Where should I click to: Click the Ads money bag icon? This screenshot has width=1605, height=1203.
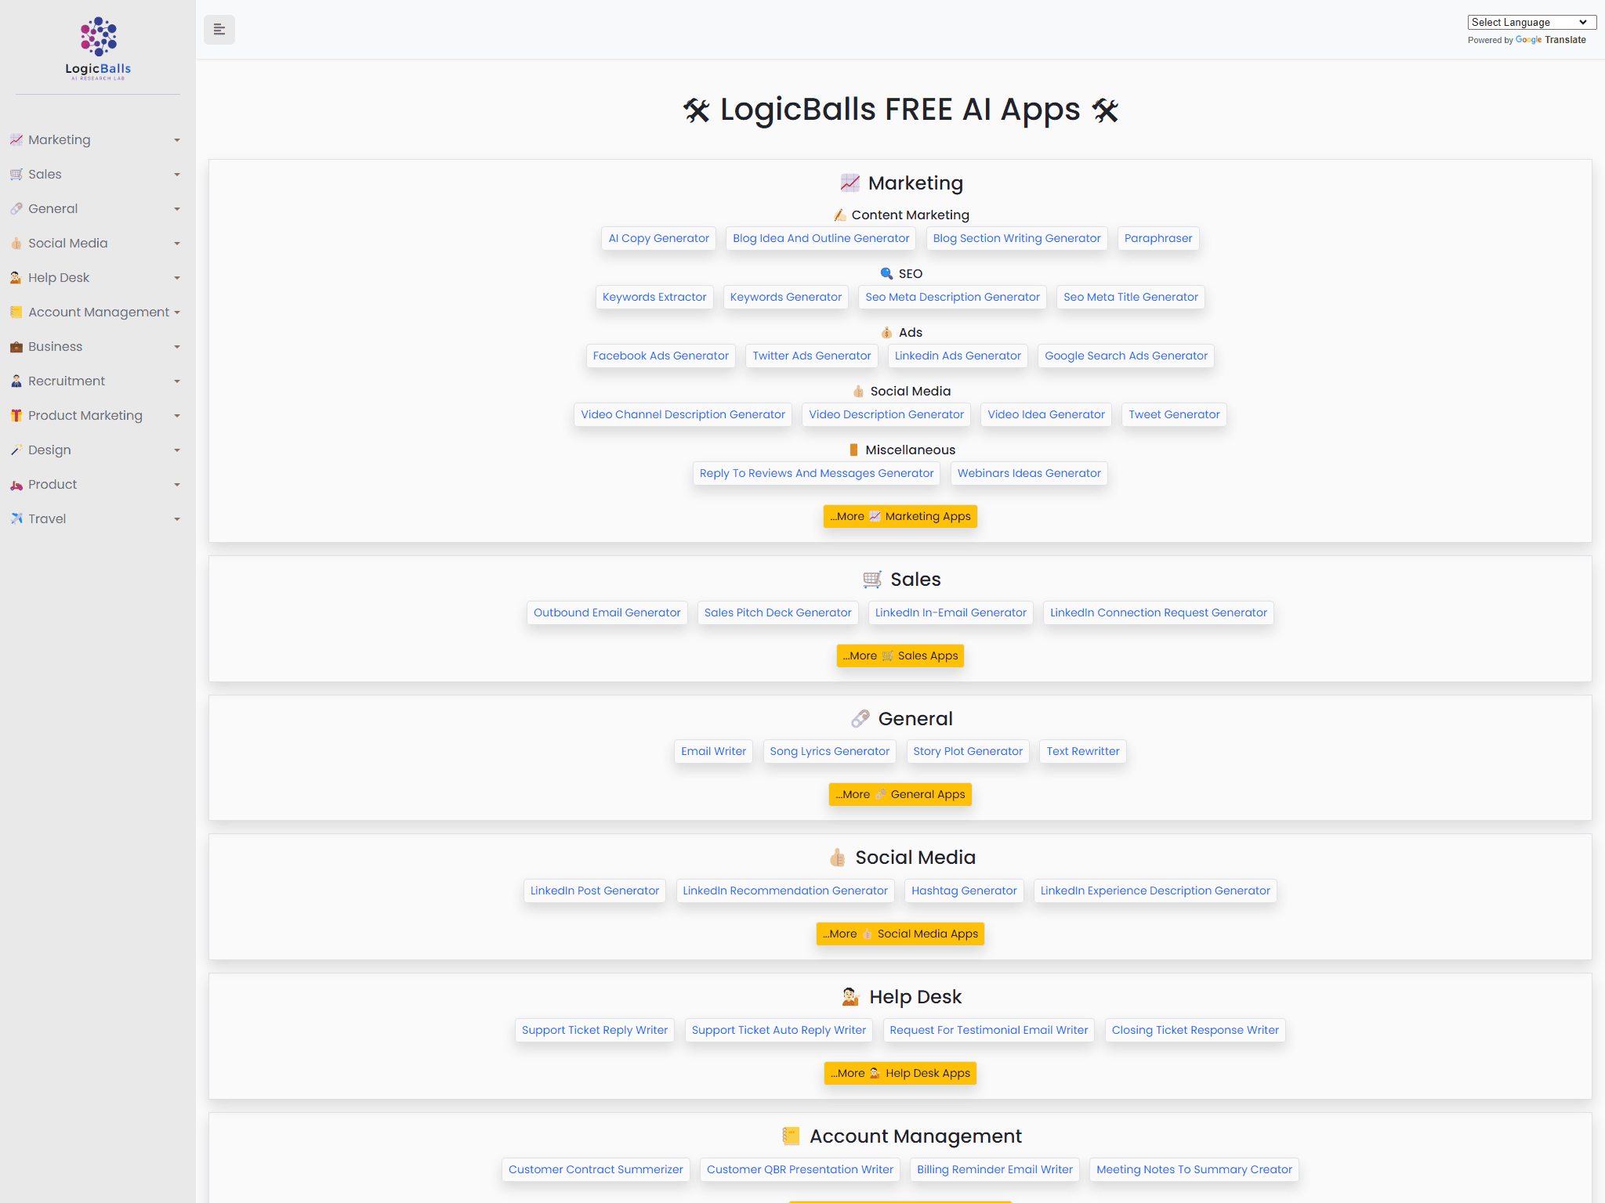(887, 333)
